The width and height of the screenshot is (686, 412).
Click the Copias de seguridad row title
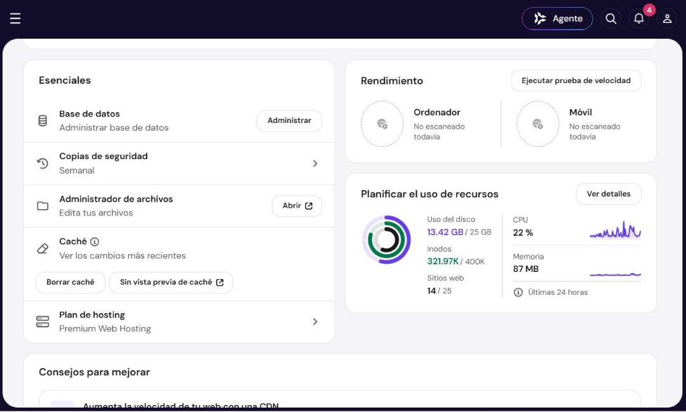click(x=104, y=157)
